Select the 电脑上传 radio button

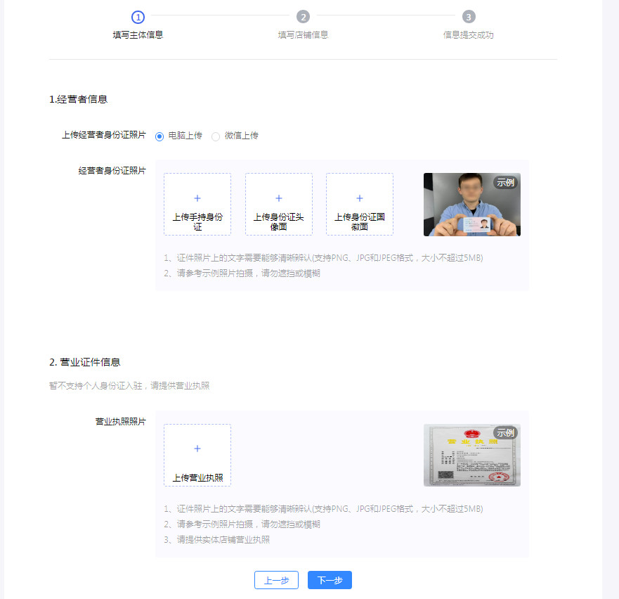pyautogui.click(x=159, y=136)
